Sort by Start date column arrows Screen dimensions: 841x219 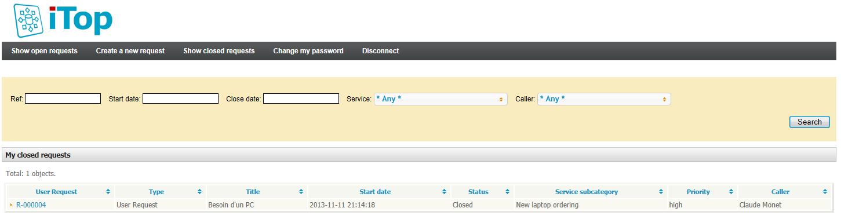pyautogui.click(x=445, y=192)
